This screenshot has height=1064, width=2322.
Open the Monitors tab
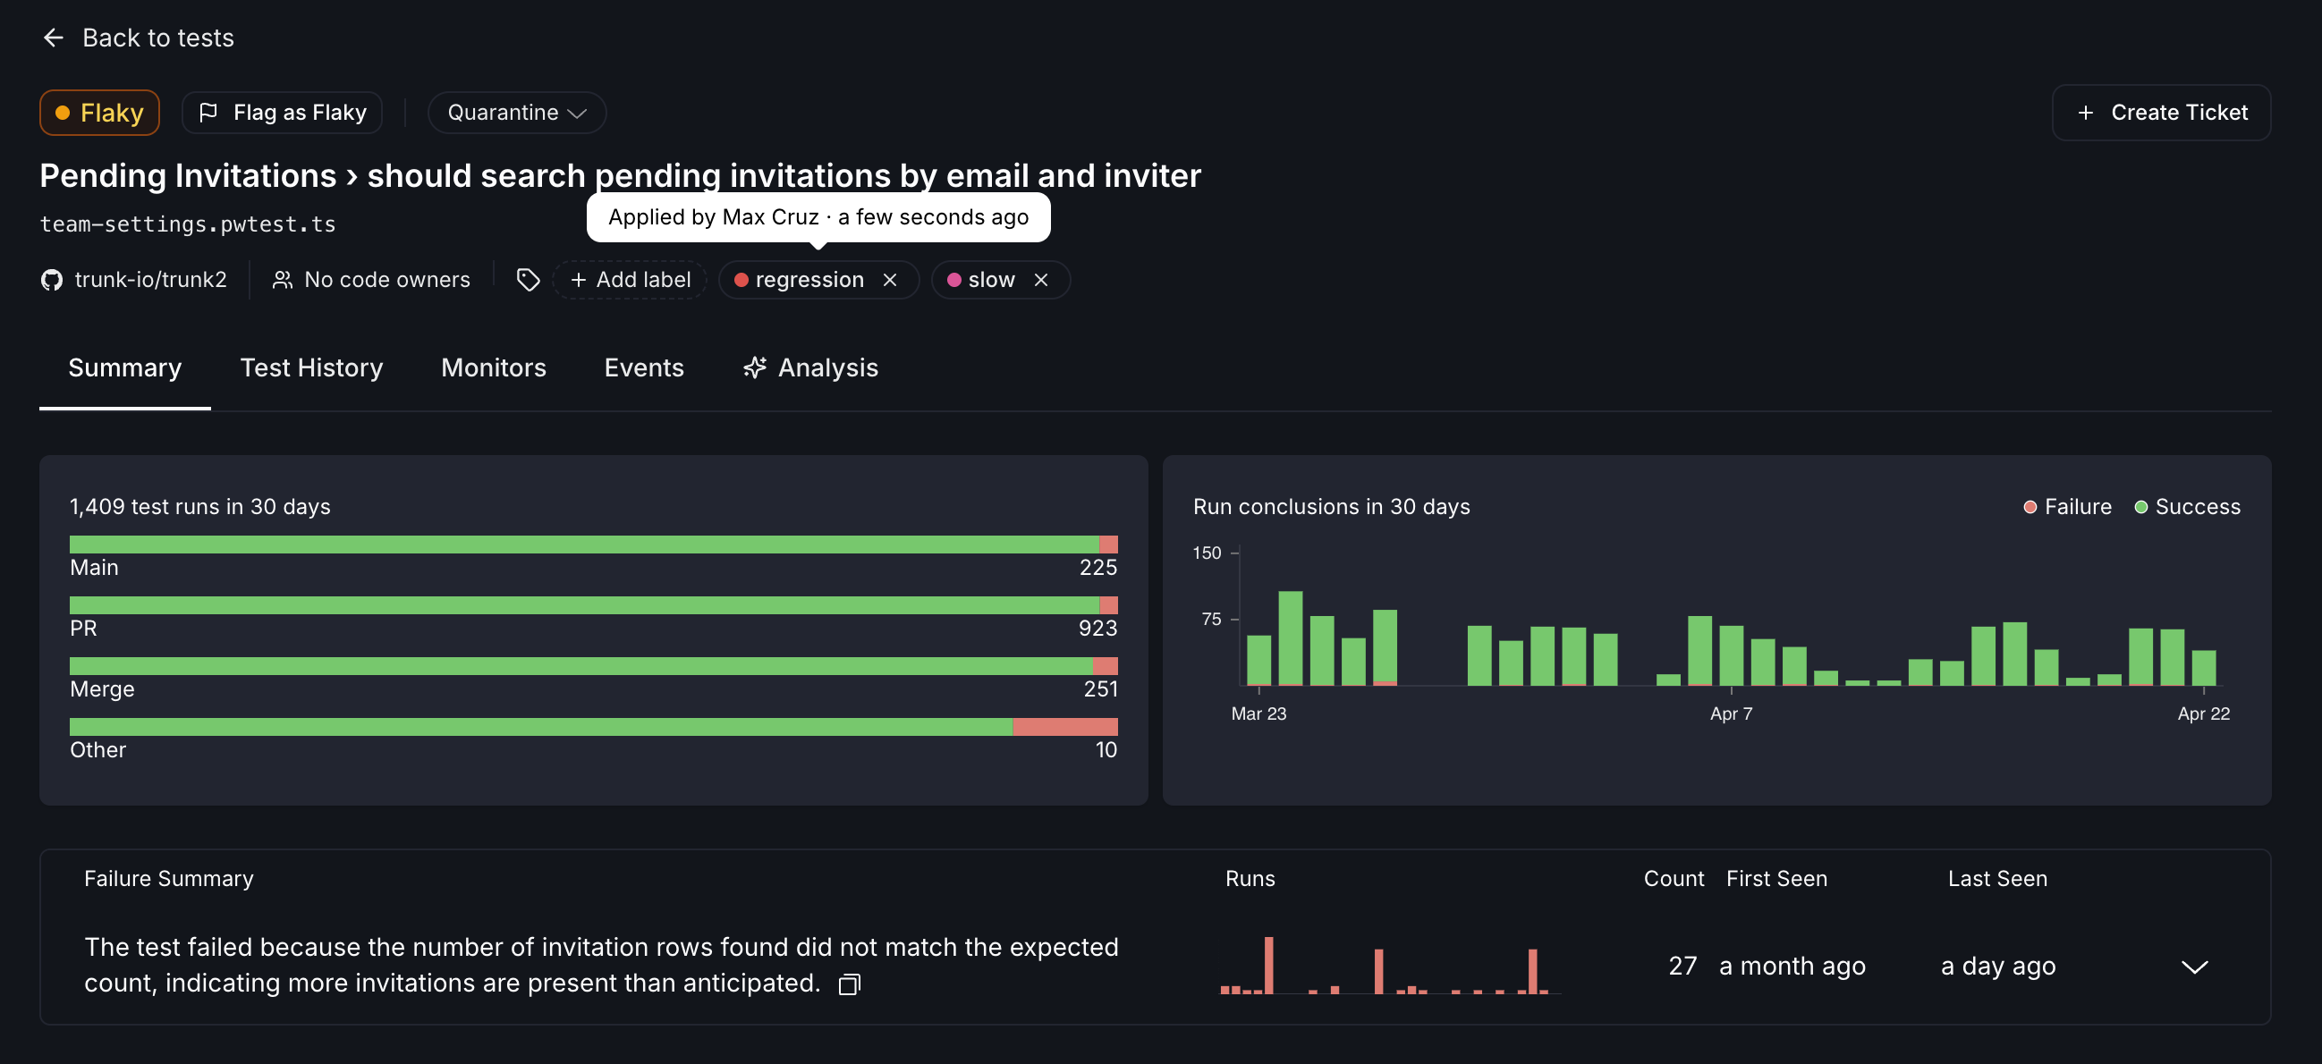[493, 367]
